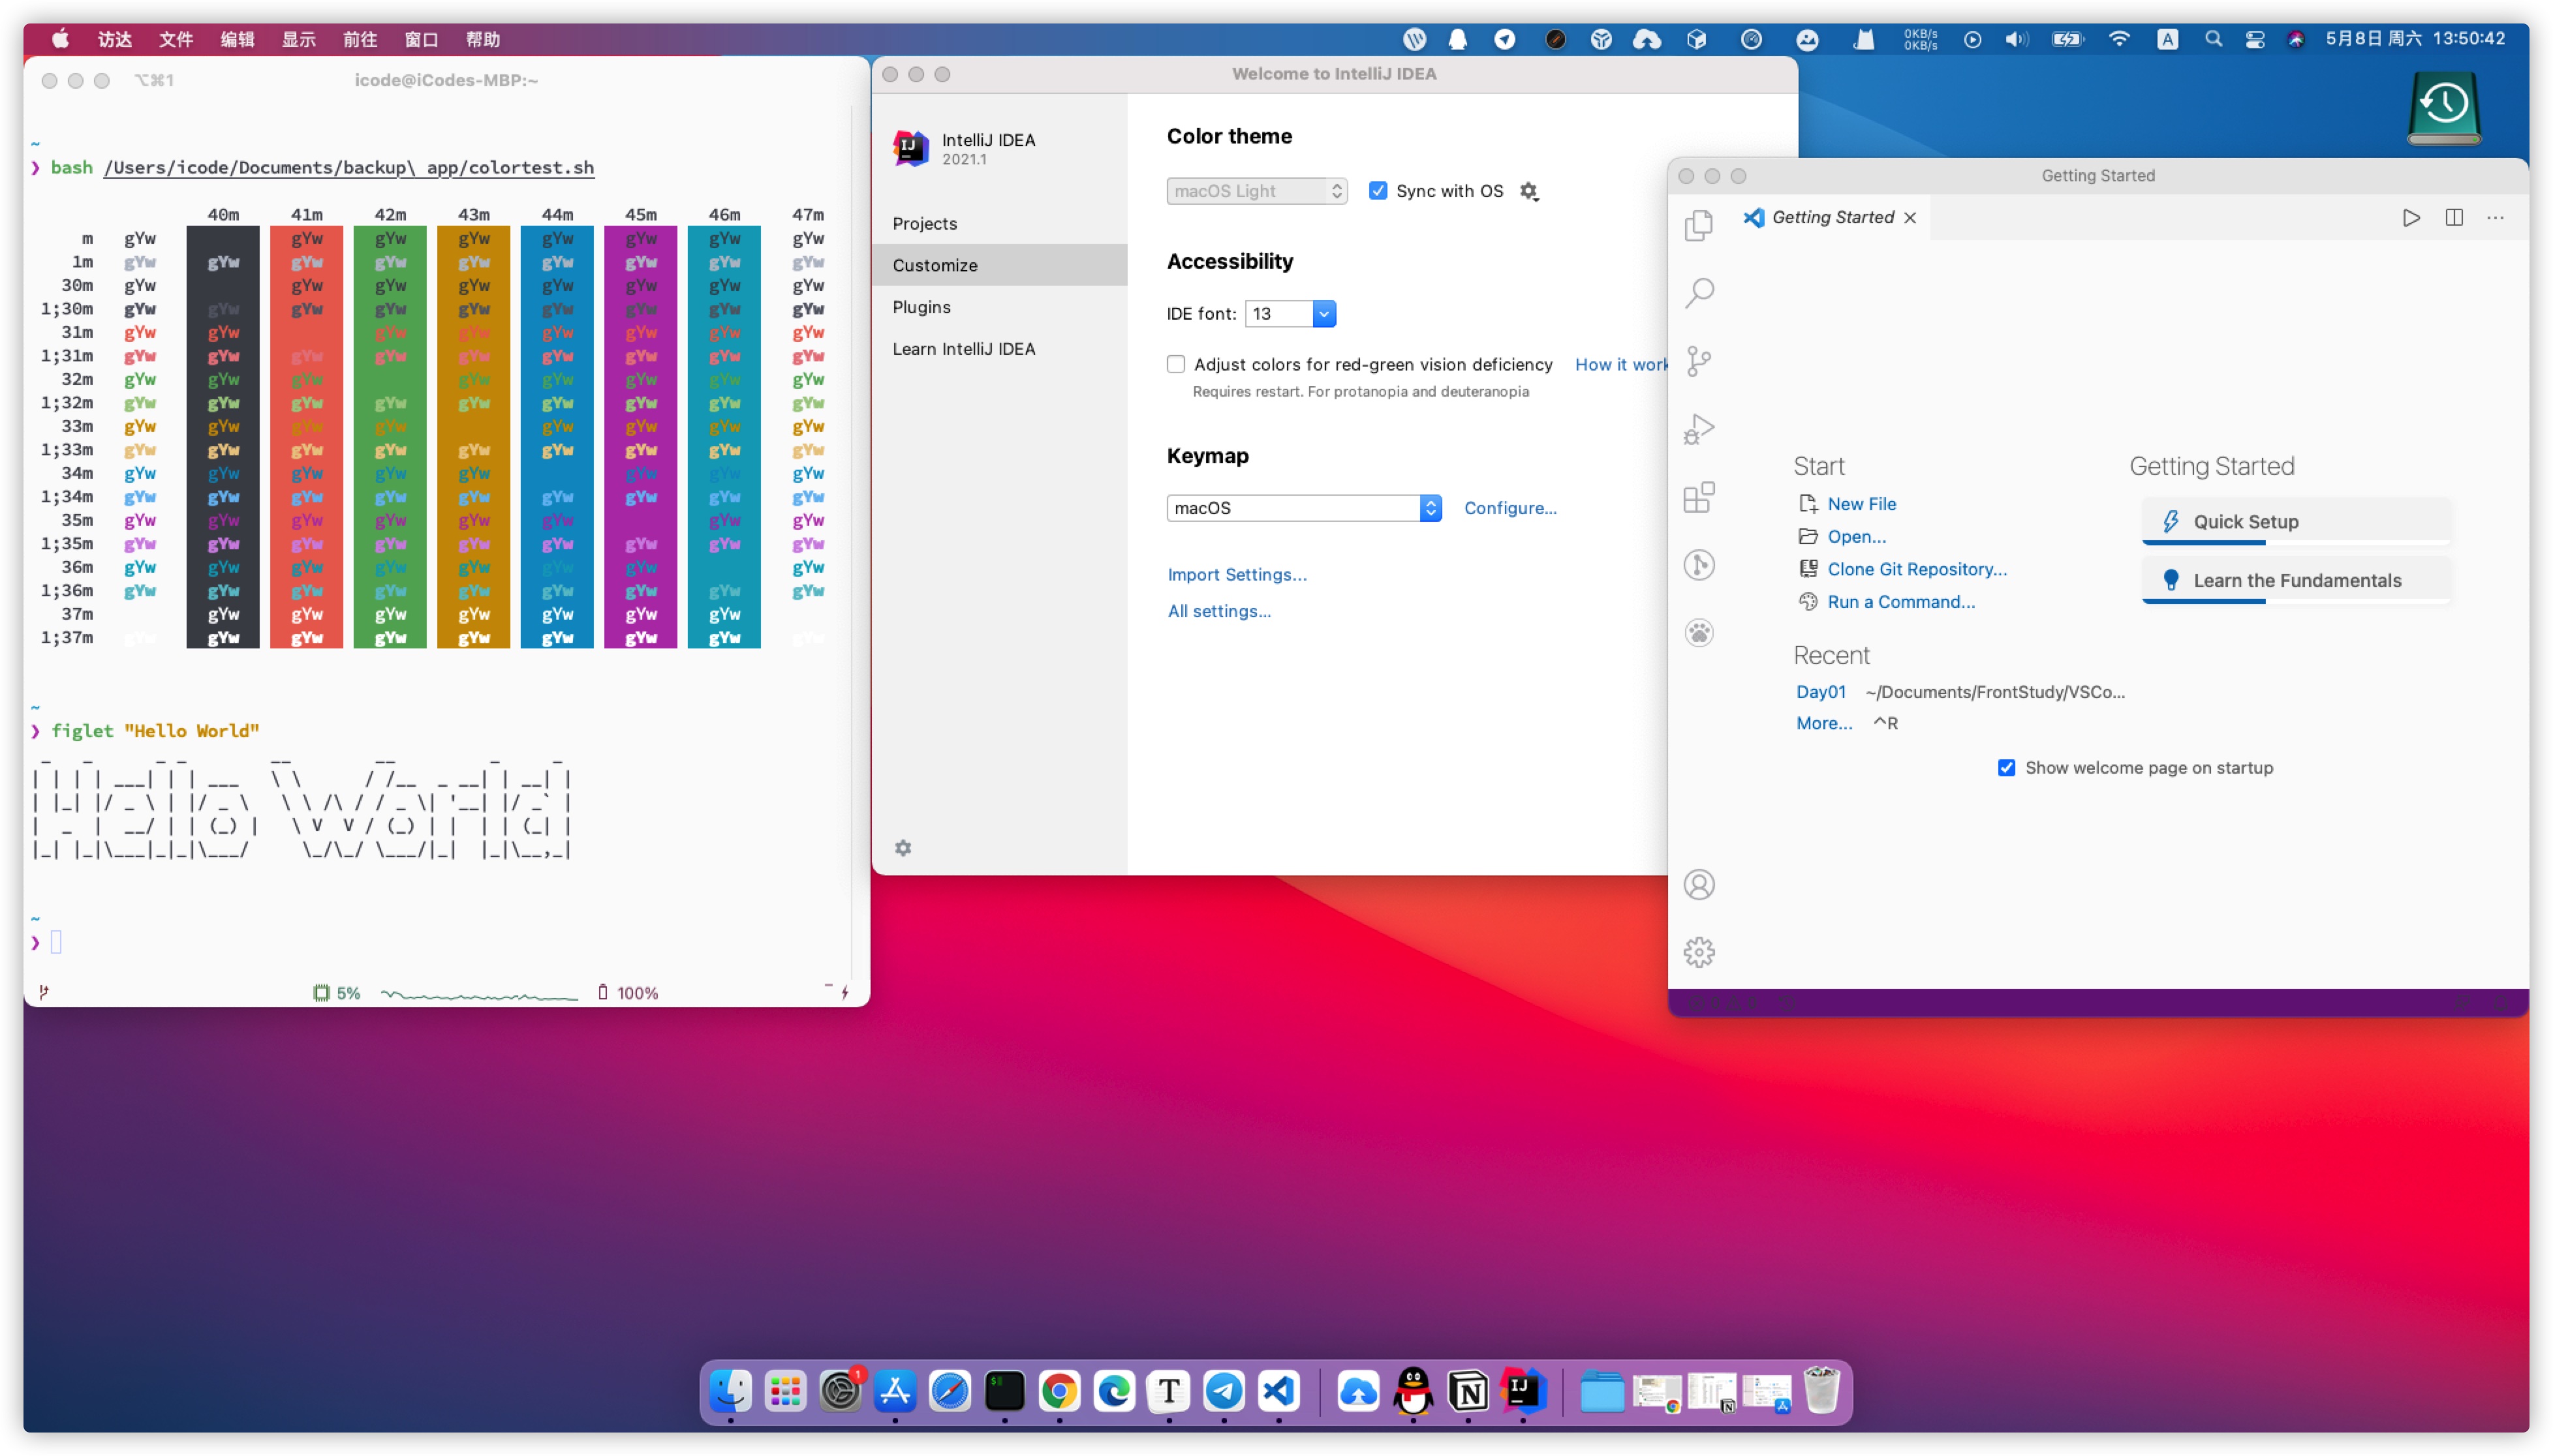Viewport: 2553px width, 1456px height.
Task: Switch to the Projects section
Action: click(924, 223)
